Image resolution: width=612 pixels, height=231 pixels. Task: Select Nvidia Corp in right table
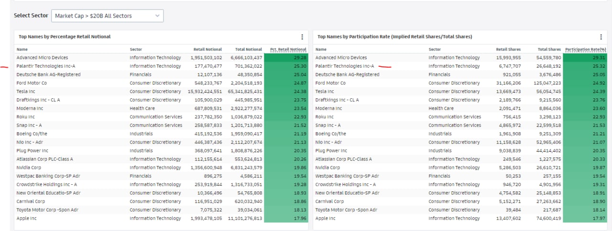pos(328,168)
